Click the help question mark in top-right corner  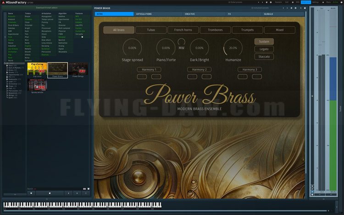(341, 2)
